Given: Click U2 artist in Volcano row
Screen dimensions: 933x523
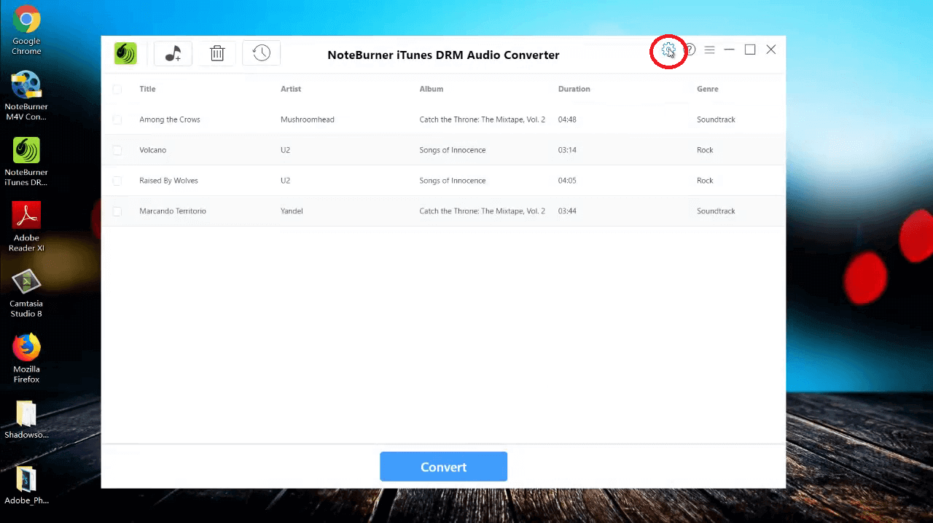Looking at the screenshot, I should (285, 150).
